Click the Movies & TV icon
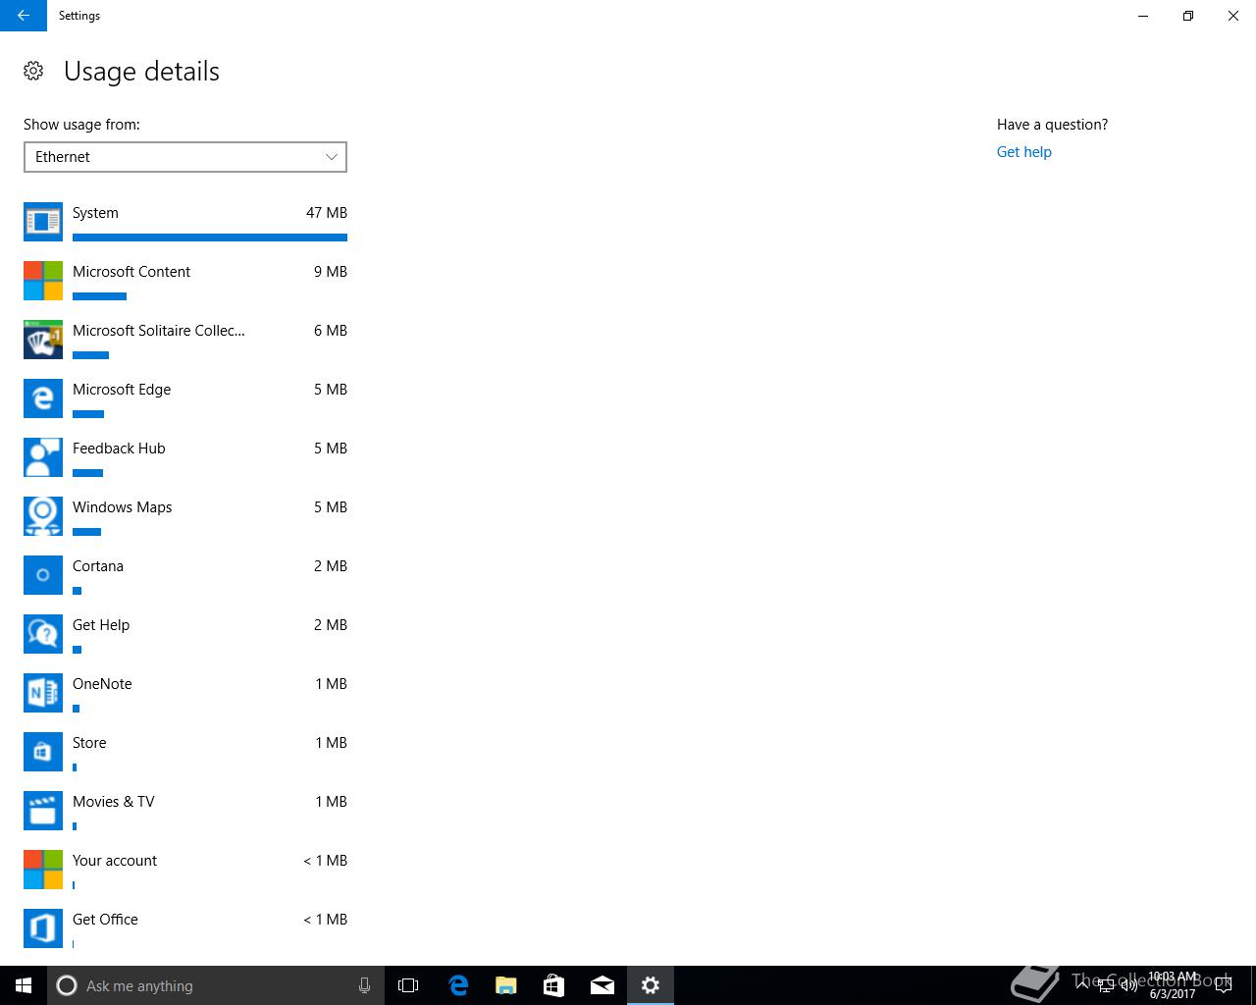Viewport: 1256px width, 1005px height. [43, 811]
